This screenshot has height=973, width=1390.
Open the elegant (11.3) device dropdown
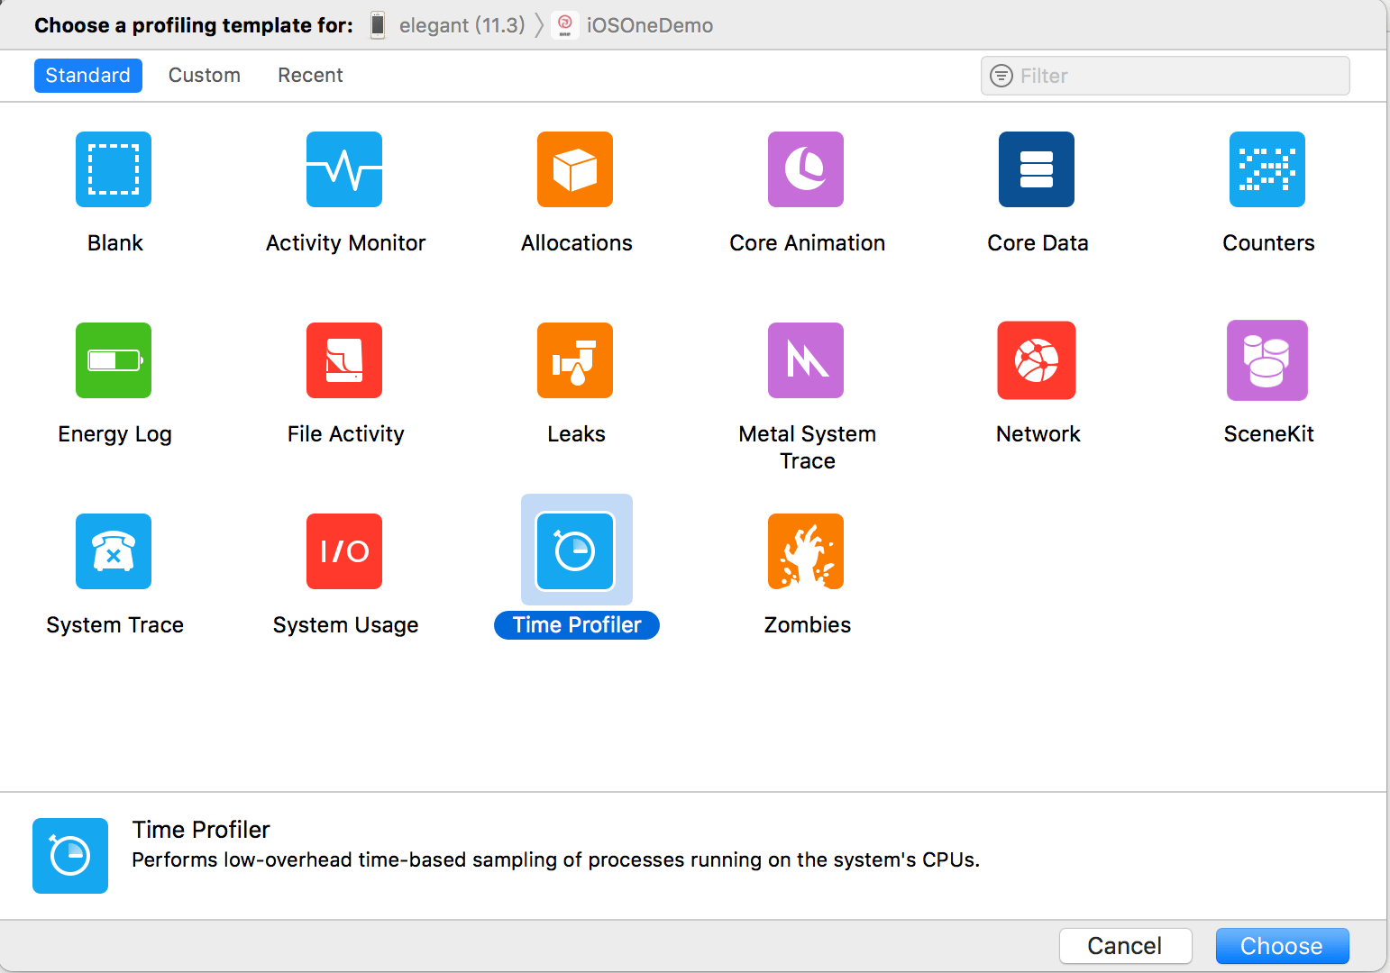click(x=449, y=25)
